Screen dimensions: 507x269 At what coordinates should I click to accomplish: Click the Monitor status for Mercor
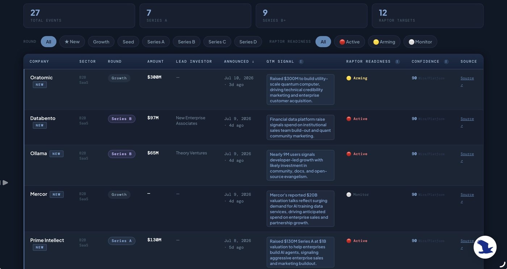point(358,195)
